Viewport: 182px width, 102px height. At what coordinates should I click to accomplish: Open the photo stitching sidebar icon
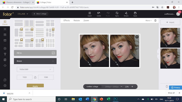[5, 40]
